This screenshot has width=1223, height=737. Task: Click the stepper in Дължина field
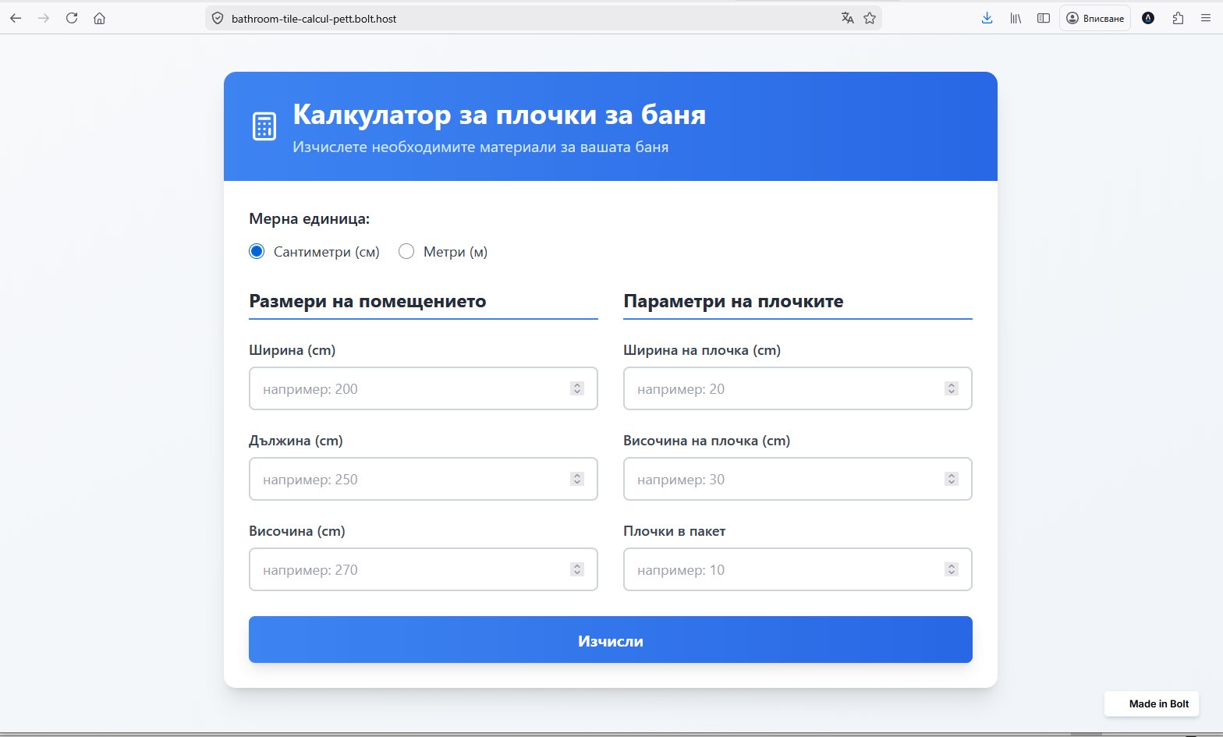[577, 479]
